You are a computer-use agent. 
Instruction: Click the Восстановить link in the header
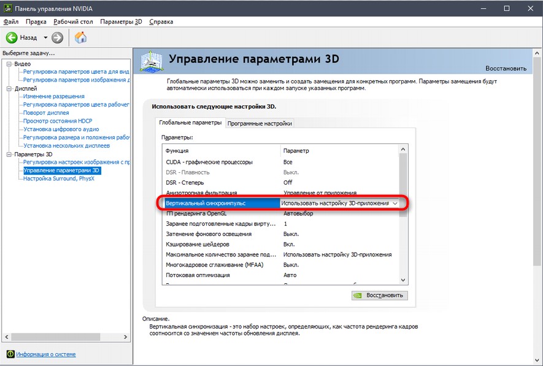tap(506, 68)
